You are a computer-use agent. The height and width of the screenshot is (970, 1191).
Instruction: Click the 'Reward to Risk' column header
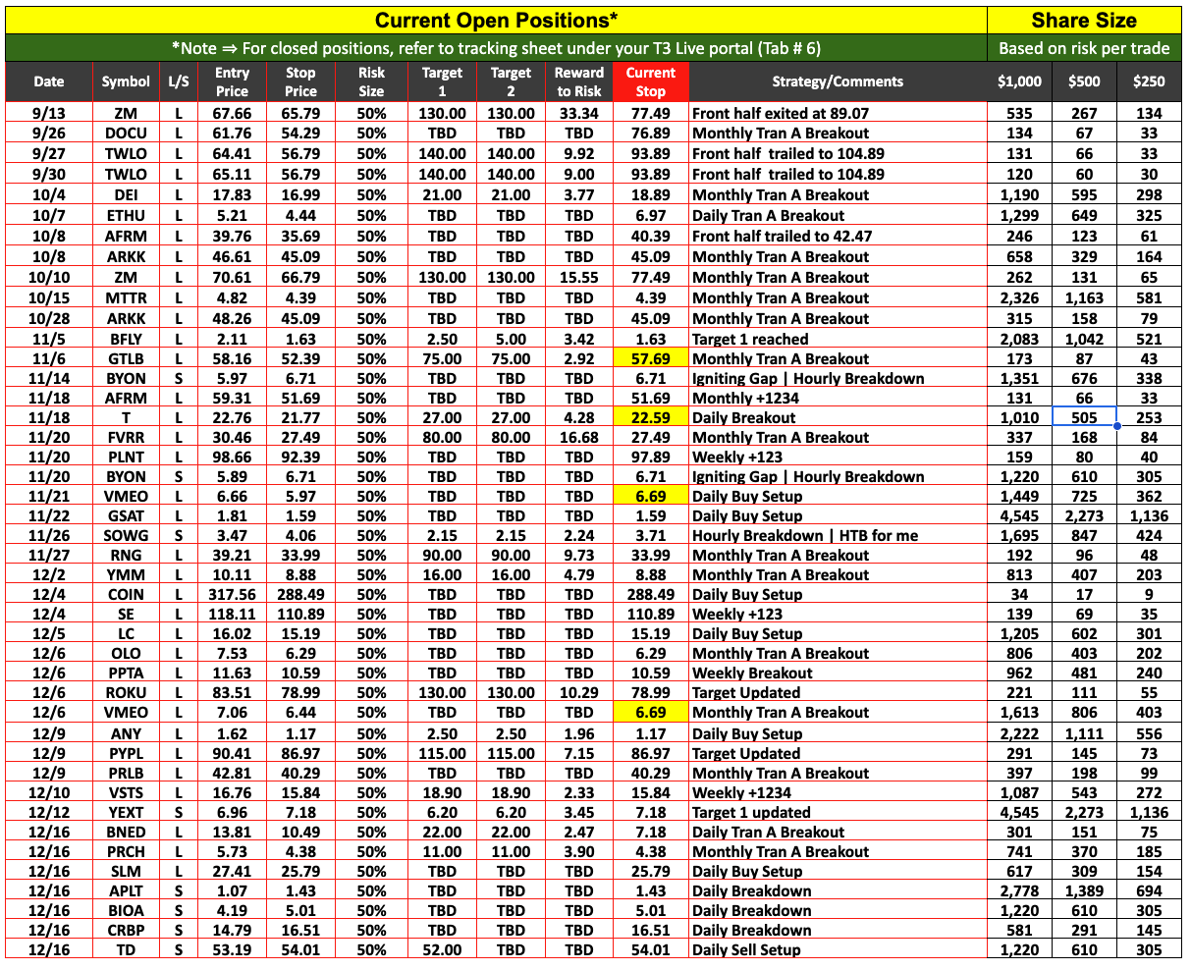click(579, 81)
